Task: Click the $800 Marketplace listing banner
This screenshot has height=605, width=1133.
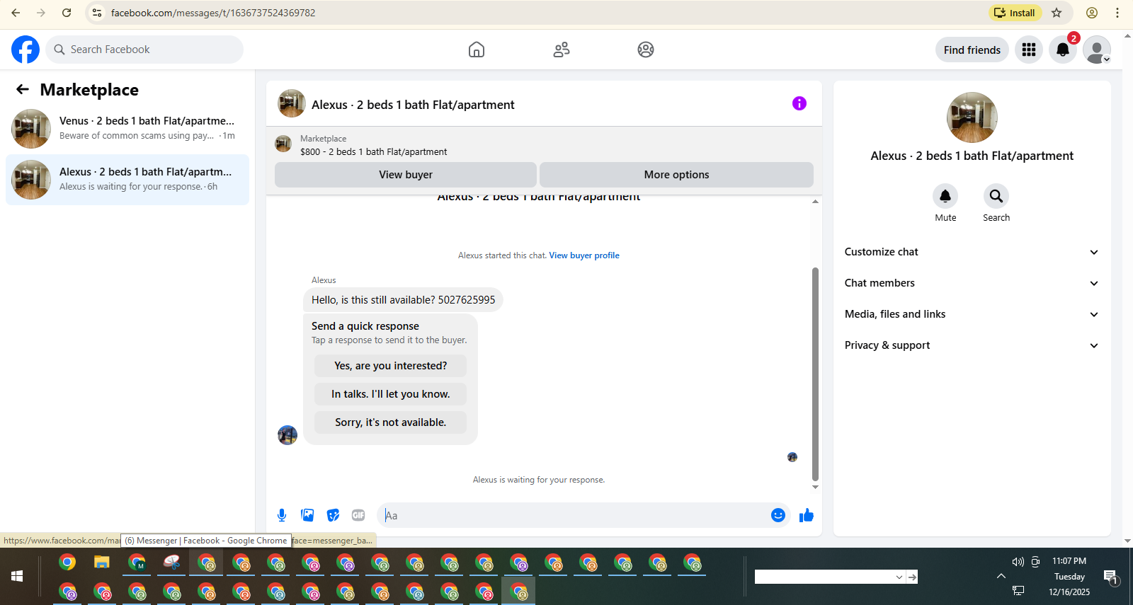Action: click(544, 145)
